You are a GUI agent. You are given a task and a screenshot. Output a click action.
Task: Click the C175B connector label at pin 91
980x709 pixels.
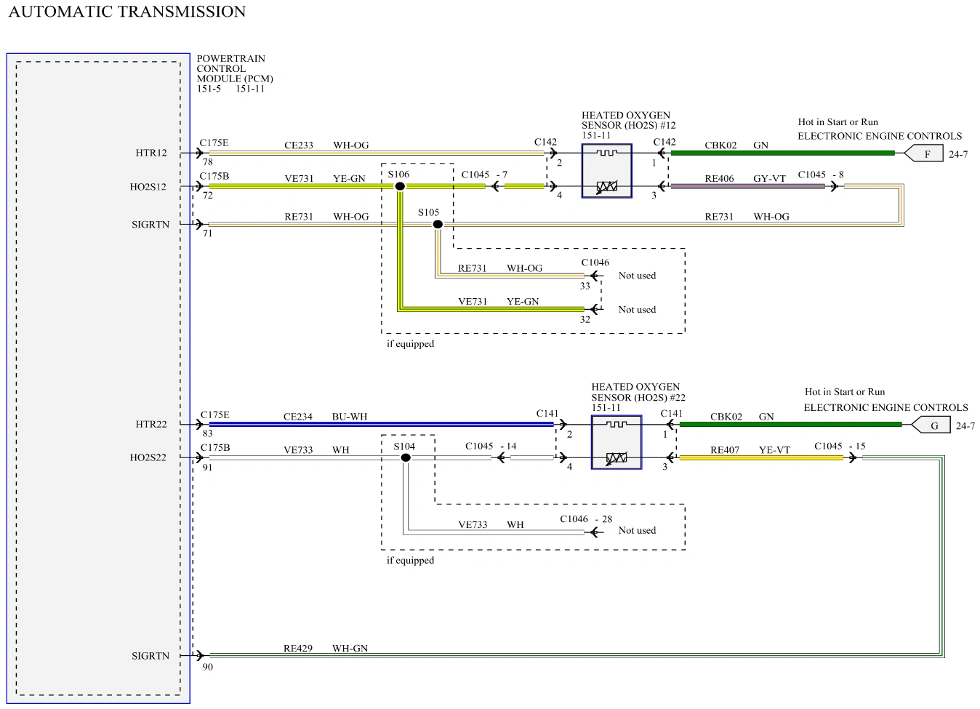click(214, 448)
